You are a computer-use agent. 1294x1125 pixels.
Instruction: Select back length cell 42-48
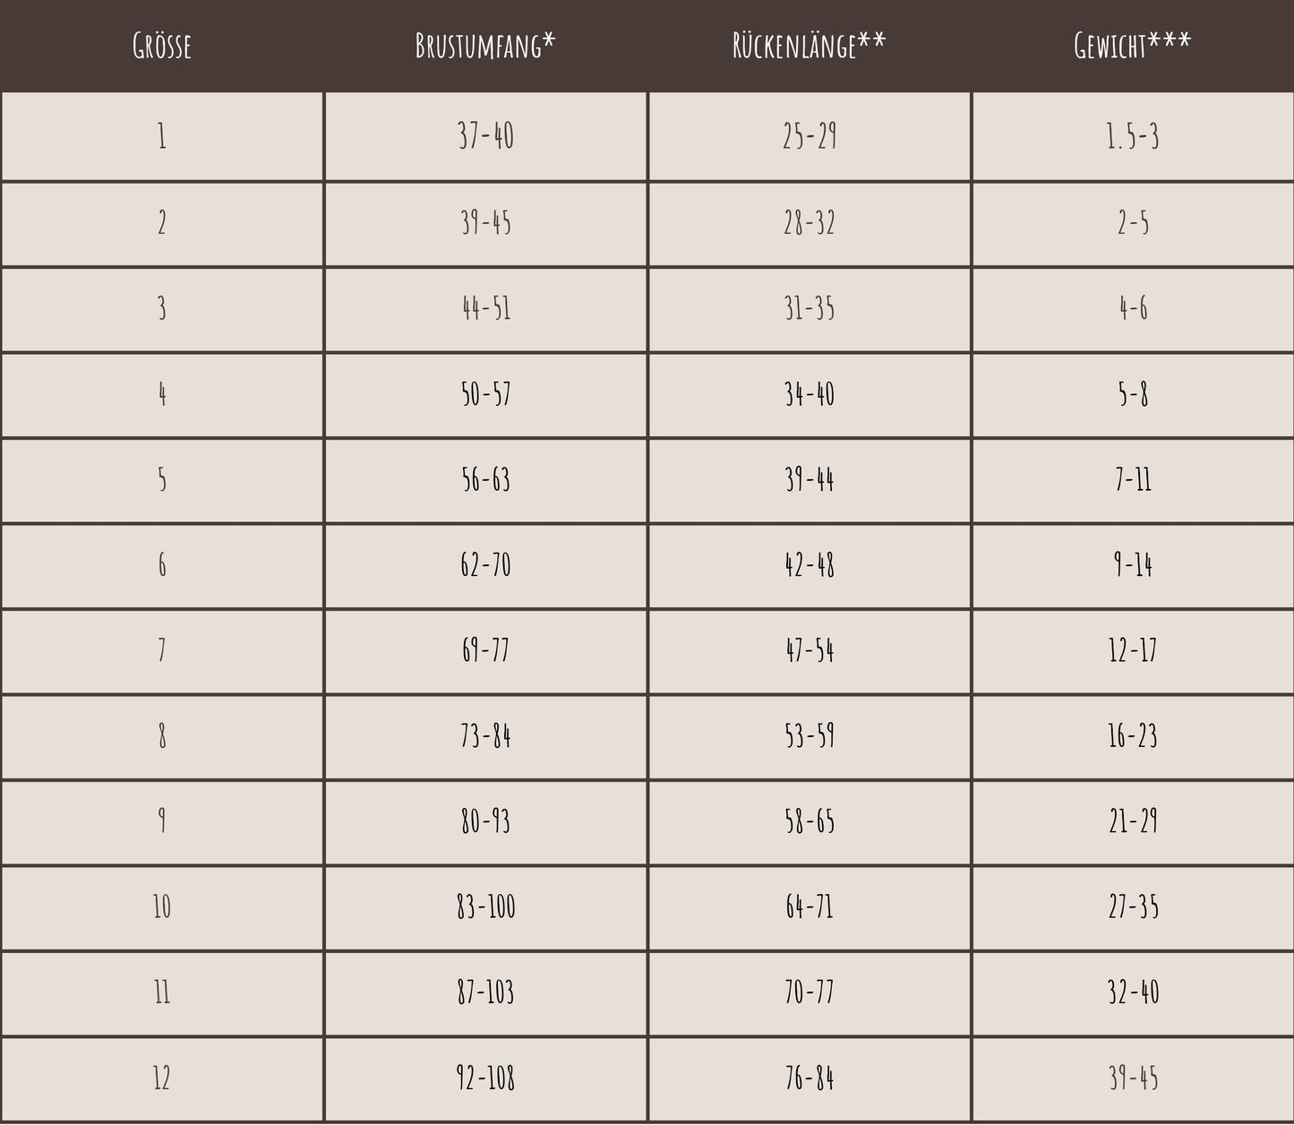tap(810, 565)
